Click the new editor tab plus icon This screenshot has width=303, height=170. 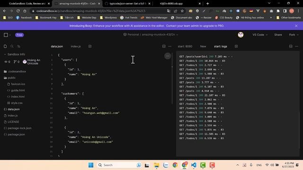click(90, 46)
